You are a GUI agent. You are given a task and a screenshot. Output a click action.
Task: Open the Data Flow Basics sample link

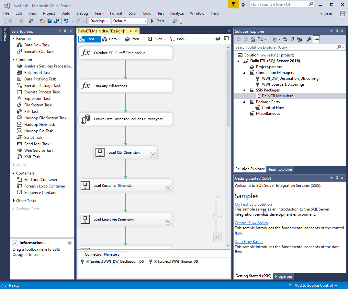249,242
